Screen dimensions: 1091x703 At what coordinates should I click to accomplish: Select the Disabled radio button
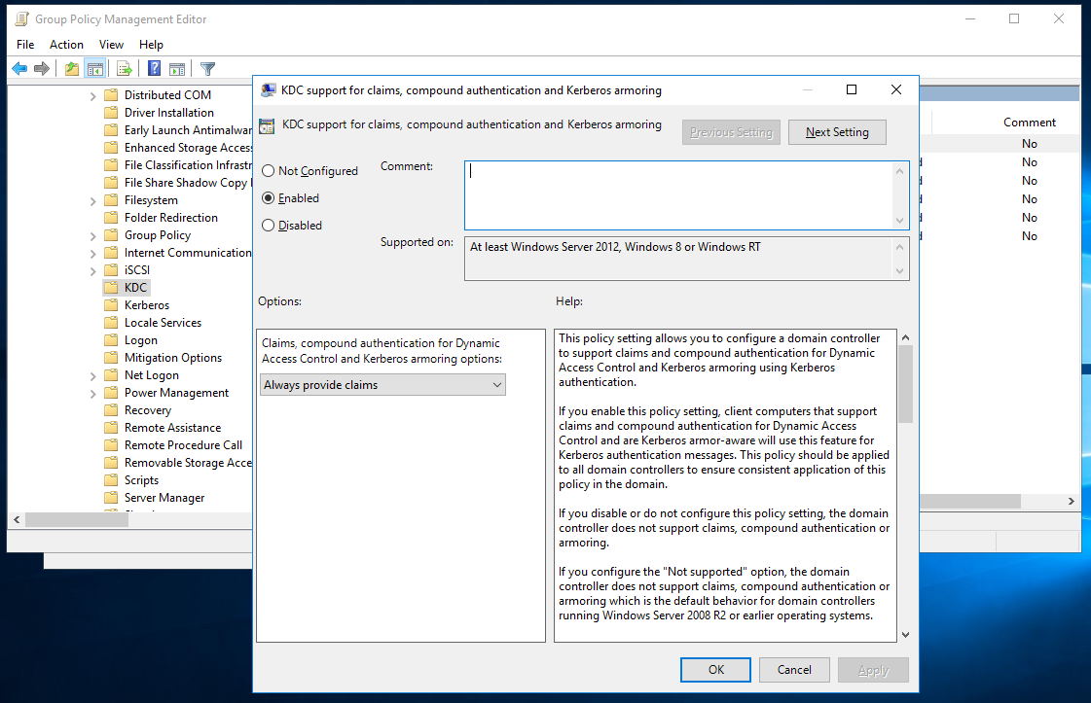tap(268, 226)
